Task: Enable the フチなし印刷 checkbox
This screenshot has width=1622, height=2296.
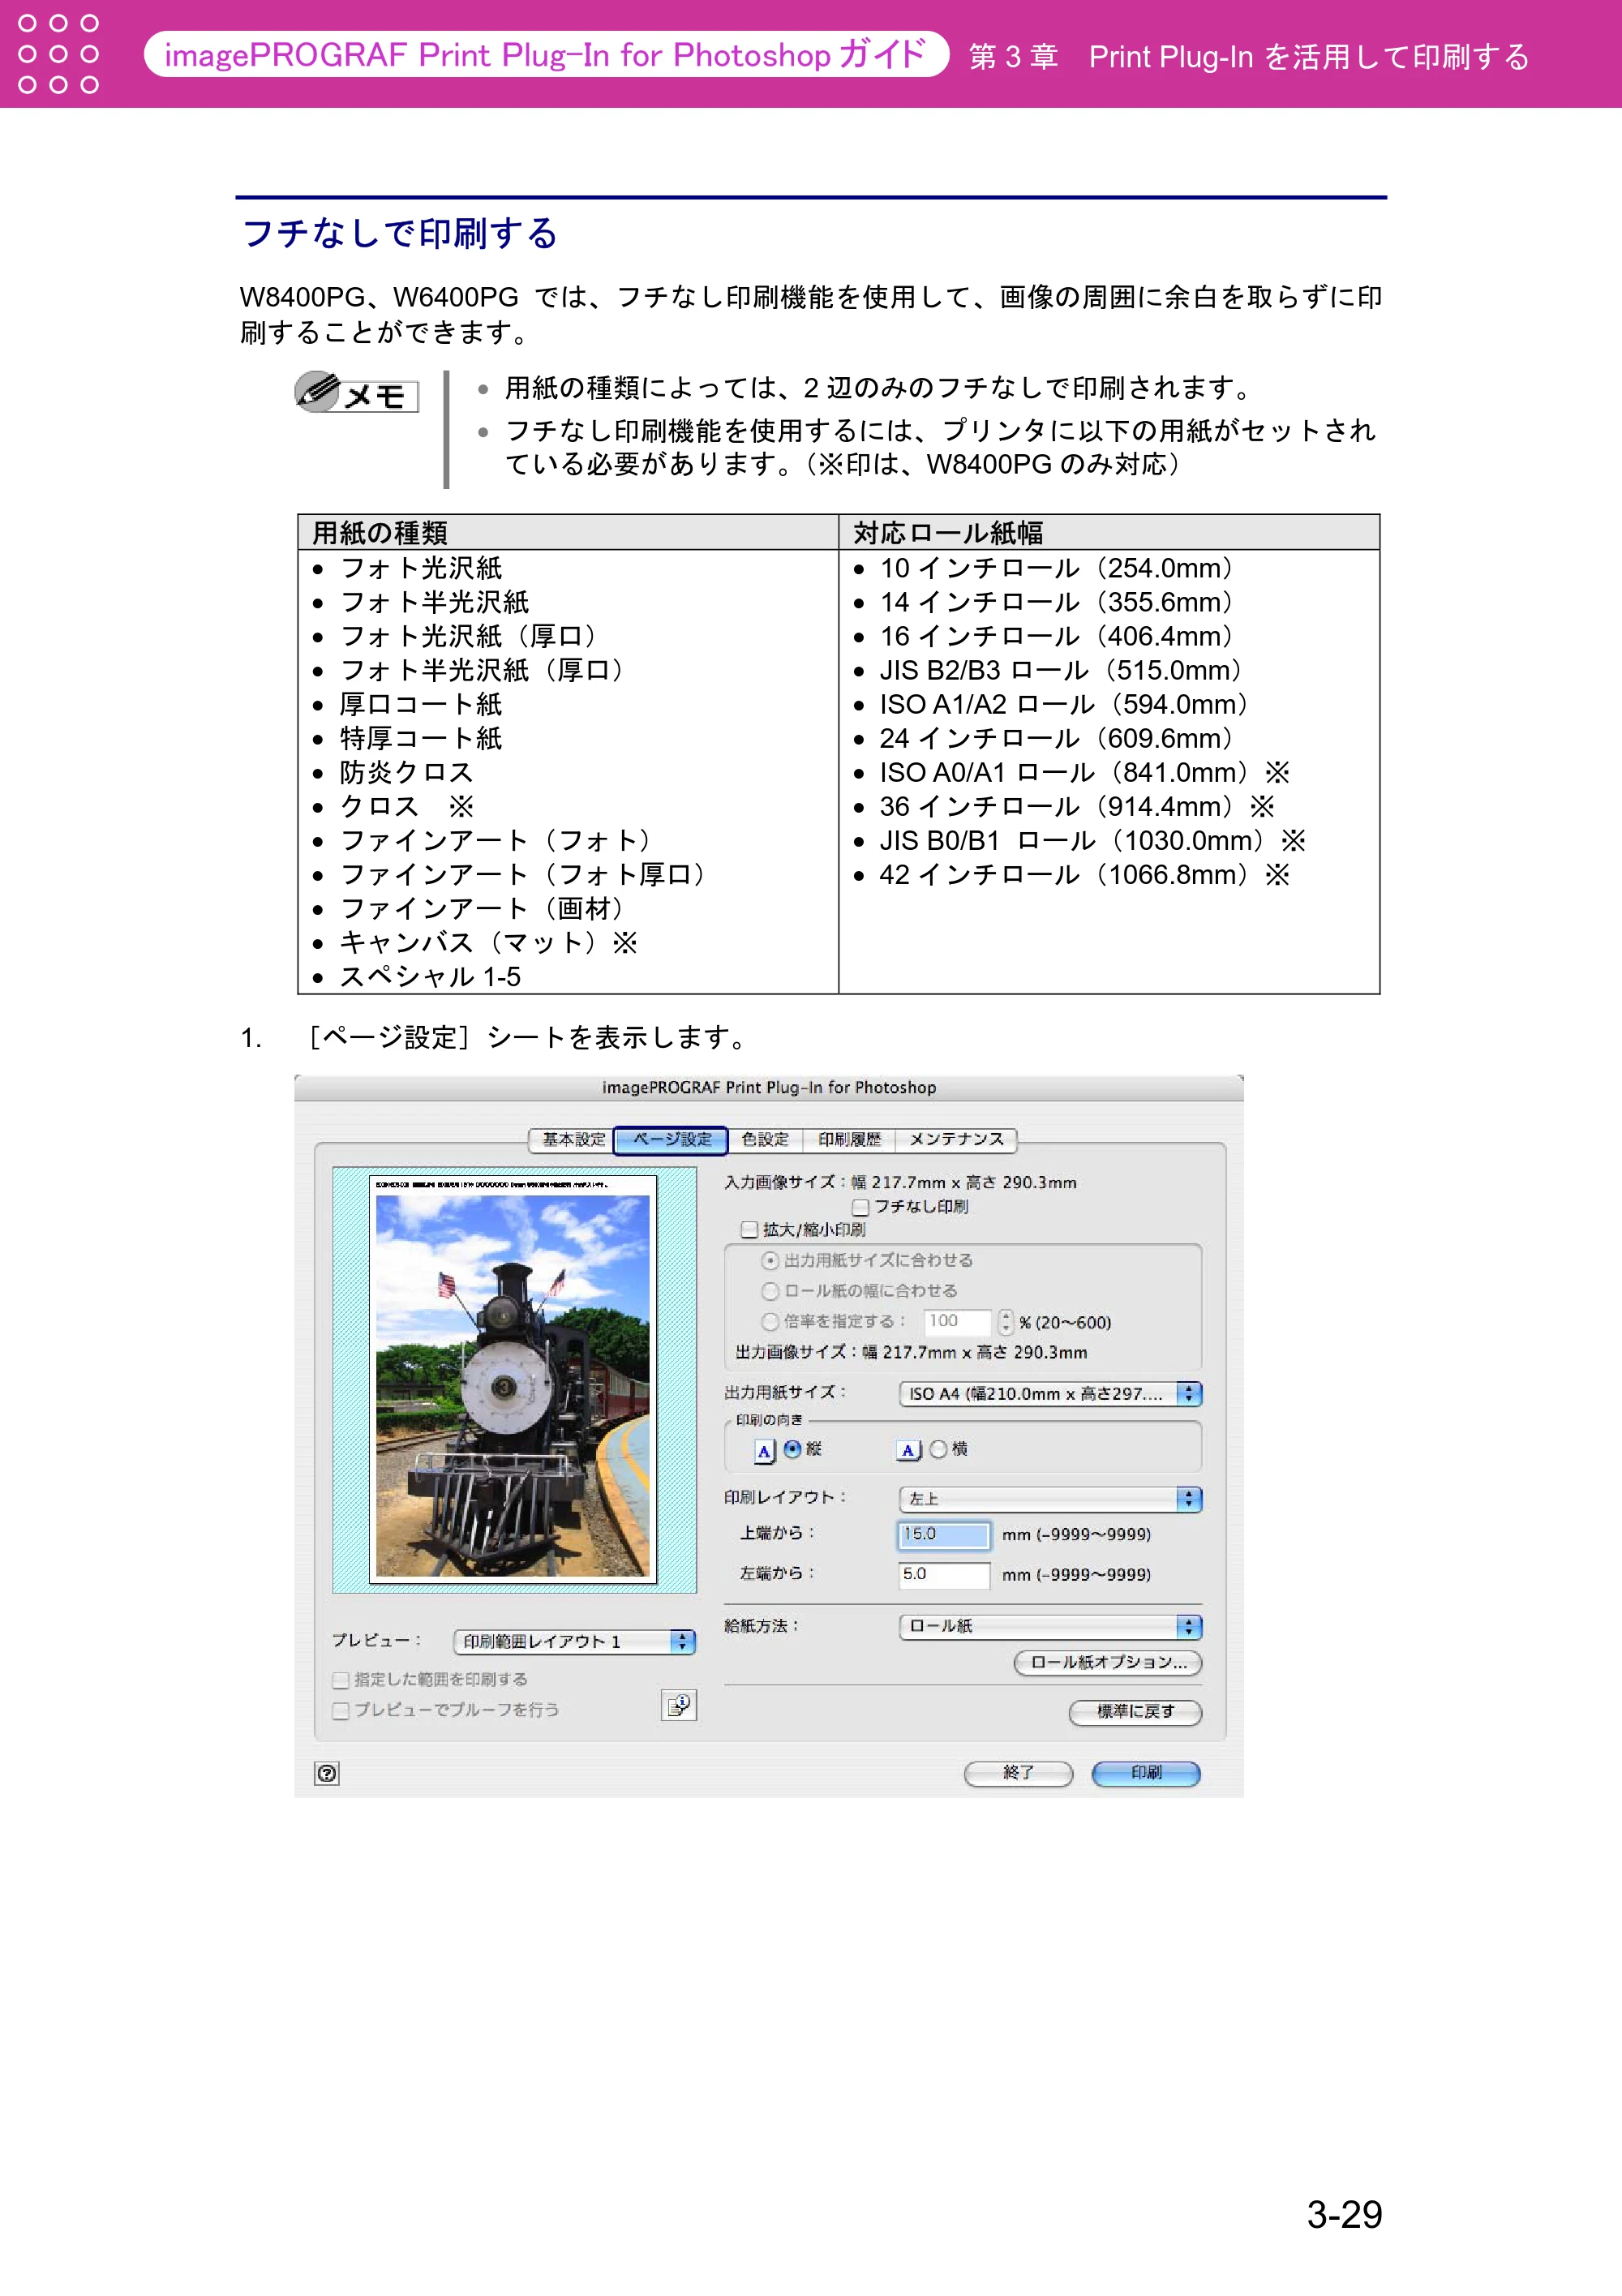Action: (x=860, y=1207)
